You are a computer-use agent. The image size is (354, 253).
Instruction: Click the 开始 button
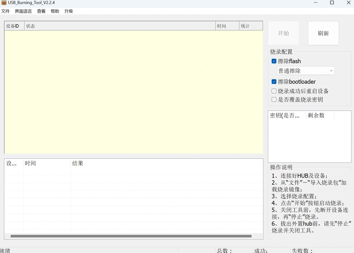click(x=284, y=33)
